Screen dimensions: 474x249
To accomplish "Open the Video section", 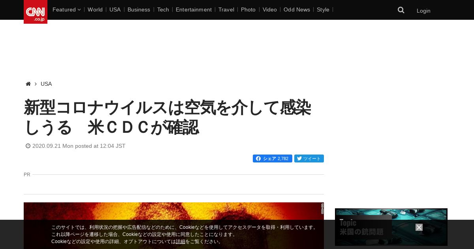I will pos(270,9).
